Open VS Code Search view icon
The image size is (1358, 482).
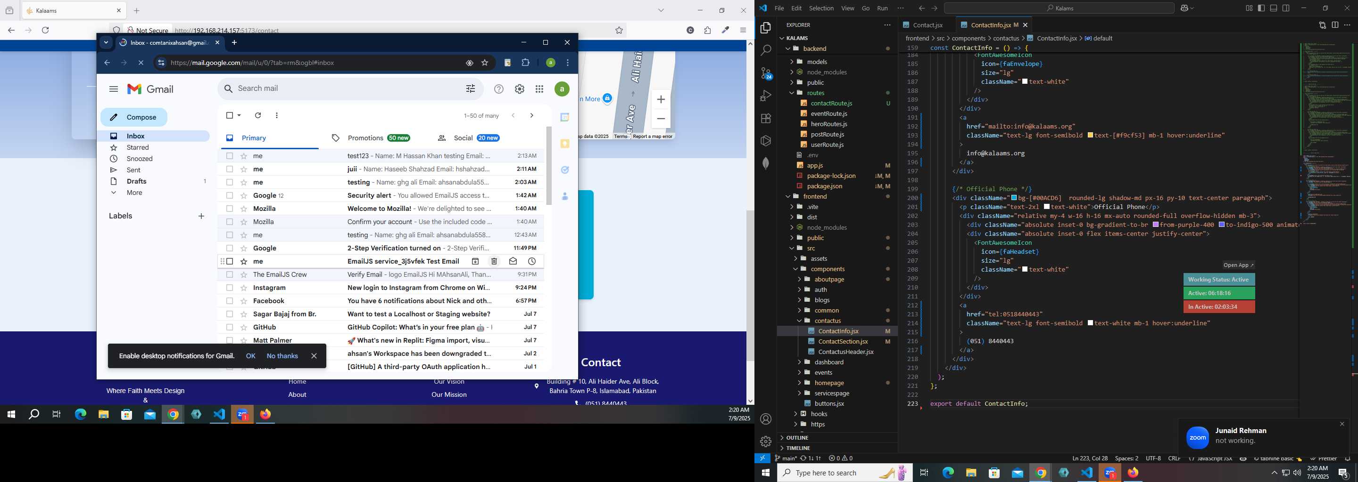click(x=766, y=50)
